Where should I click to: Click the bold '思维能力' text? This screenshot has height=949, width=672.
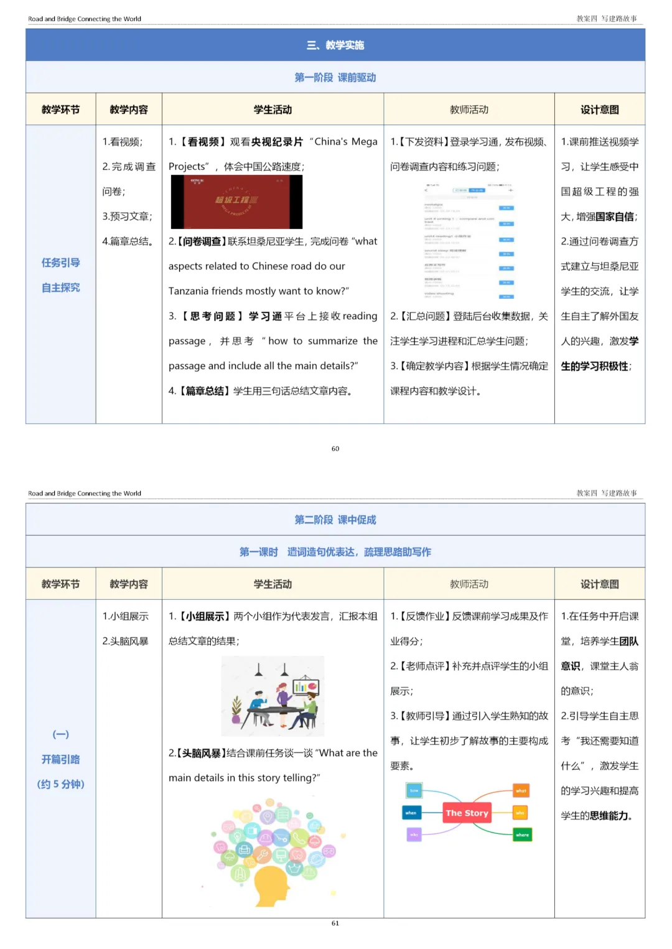pyautogui.click(x=609, y=815)
